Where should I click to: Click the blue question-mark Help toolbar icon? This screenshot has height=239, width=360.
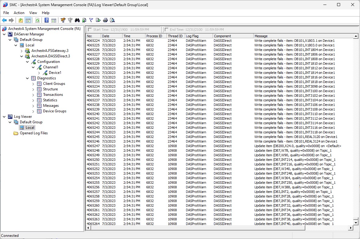point(47,20)
